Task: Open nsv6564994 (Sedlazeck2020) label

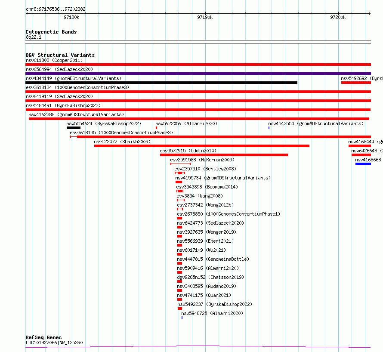Action: (59, 69)
